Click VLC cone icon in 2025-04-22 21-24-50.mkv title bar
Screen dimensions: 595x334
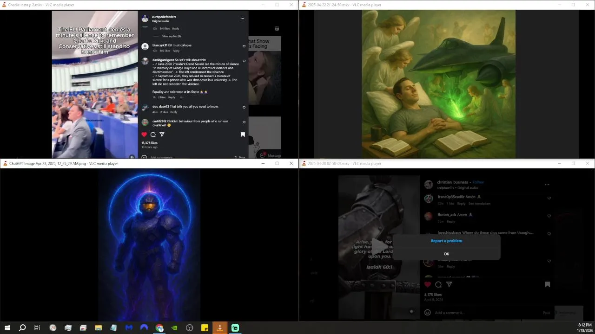pos(304,5)
